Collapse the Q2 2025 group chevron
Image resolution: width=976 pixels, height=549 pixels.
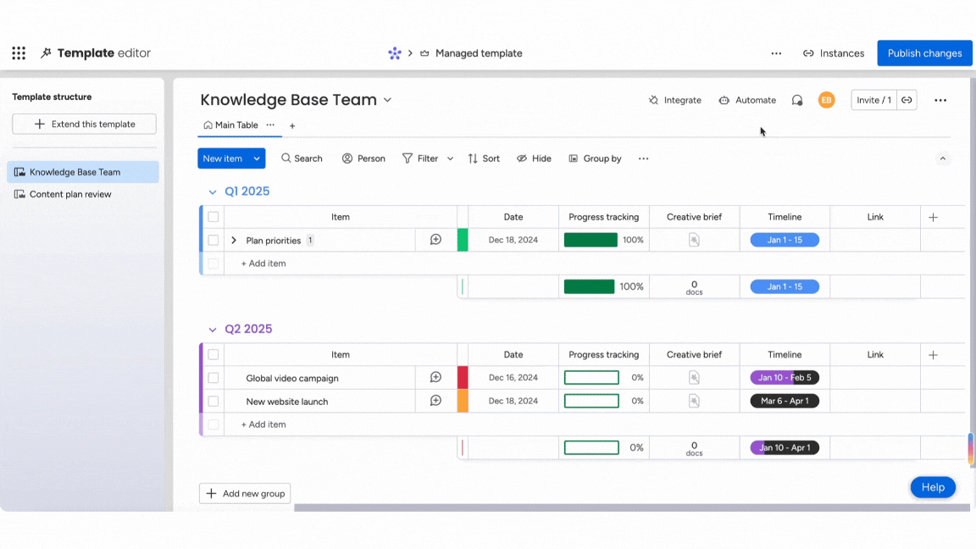[x=213, y=330]
